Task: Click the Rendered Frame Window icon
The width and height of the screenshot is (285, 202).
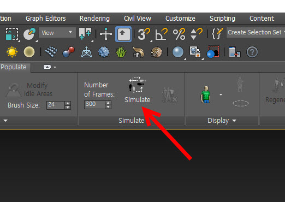Action: tap(213, 52)
